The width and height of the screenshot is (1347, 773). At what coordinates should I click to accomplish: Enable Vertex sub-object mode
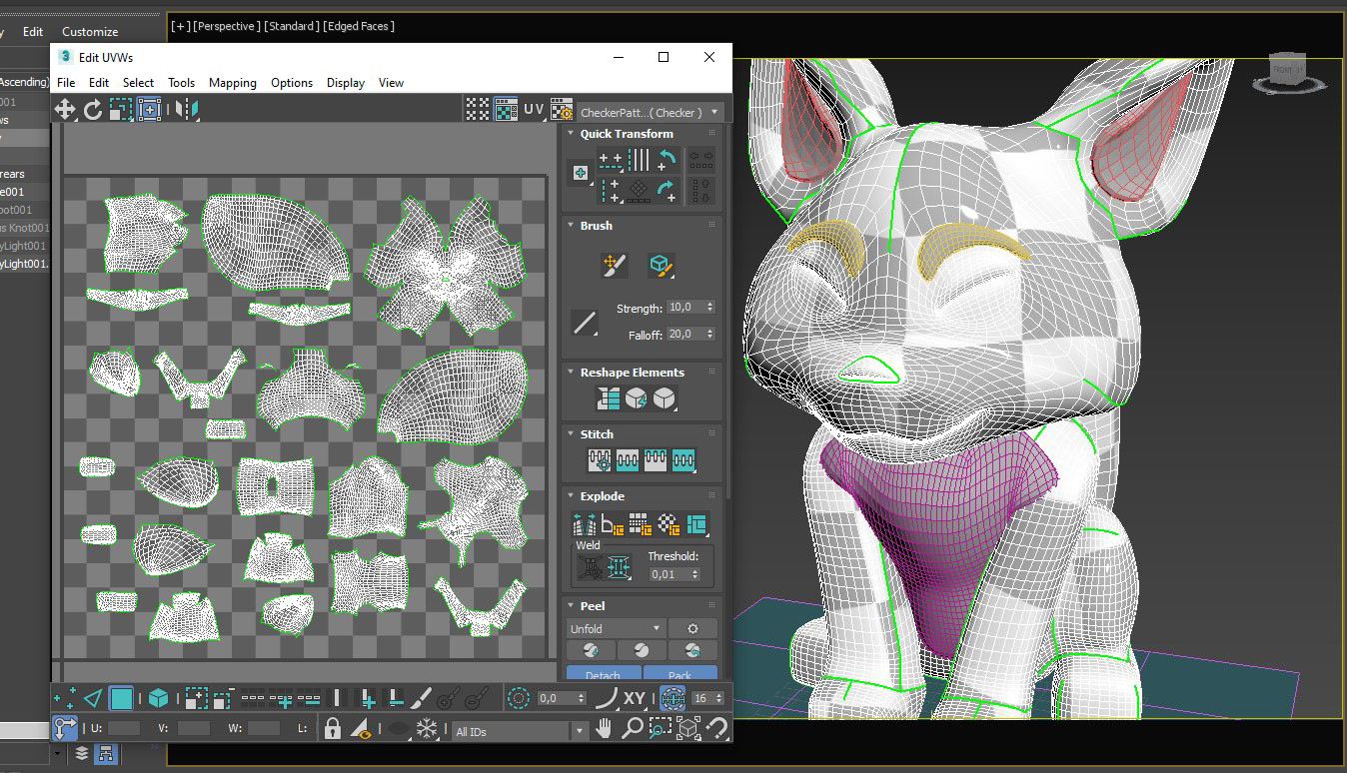coord(64,698)
